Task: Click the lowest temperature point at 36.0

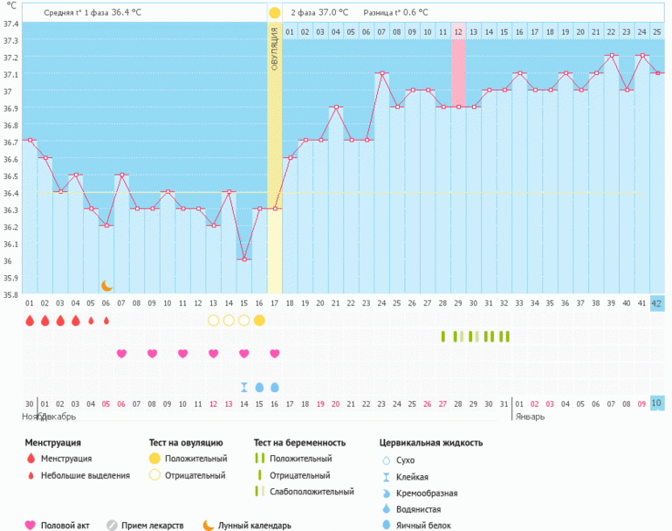Action: pos(244,259)
